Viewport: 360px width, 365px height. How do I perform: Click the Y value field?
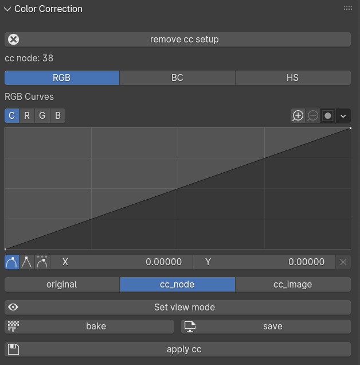264,262
